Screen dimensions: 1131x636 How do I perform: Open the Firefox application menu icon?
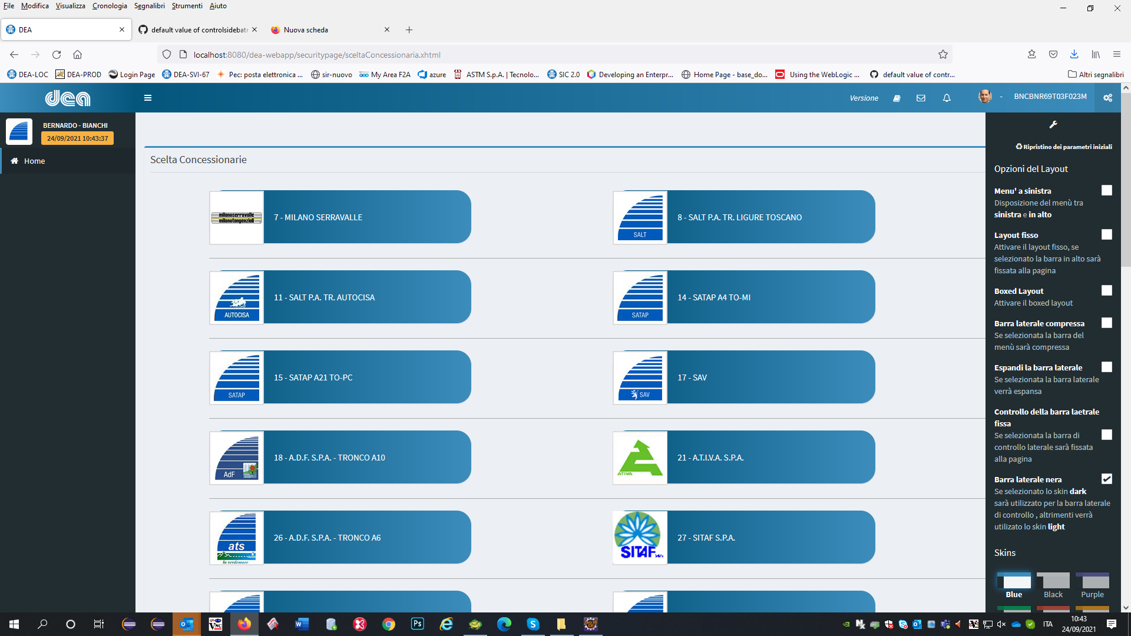1116,54
